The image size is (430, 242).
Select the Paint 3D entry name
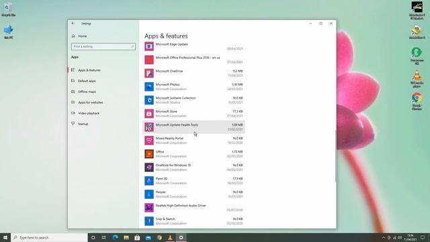pyautogui.click(x=161, y=179)
